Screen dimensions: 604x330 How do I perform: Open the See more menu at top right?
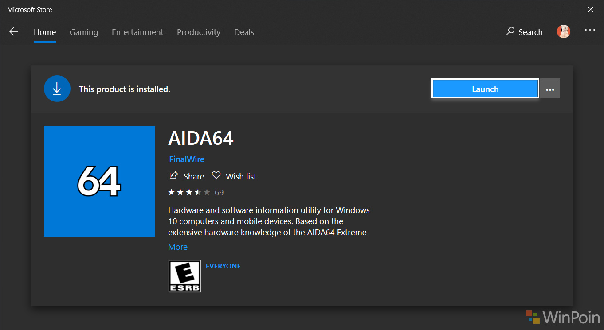pos(590,30)
